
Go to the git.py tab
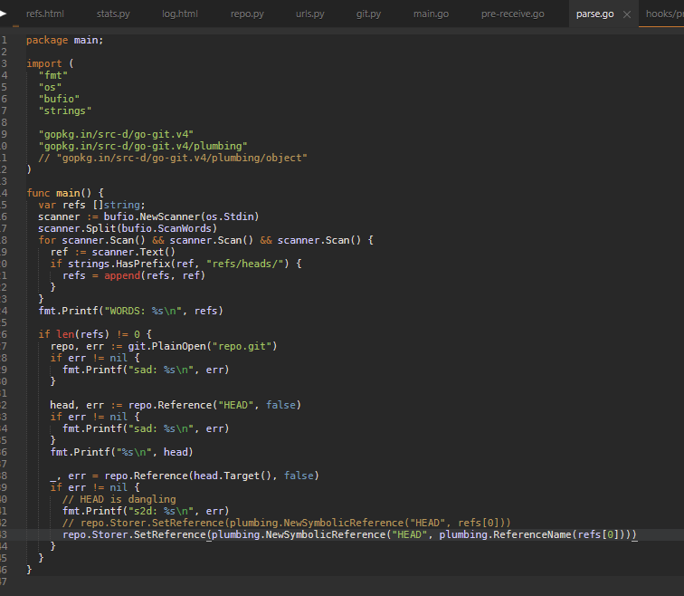(x=368, y=14)
